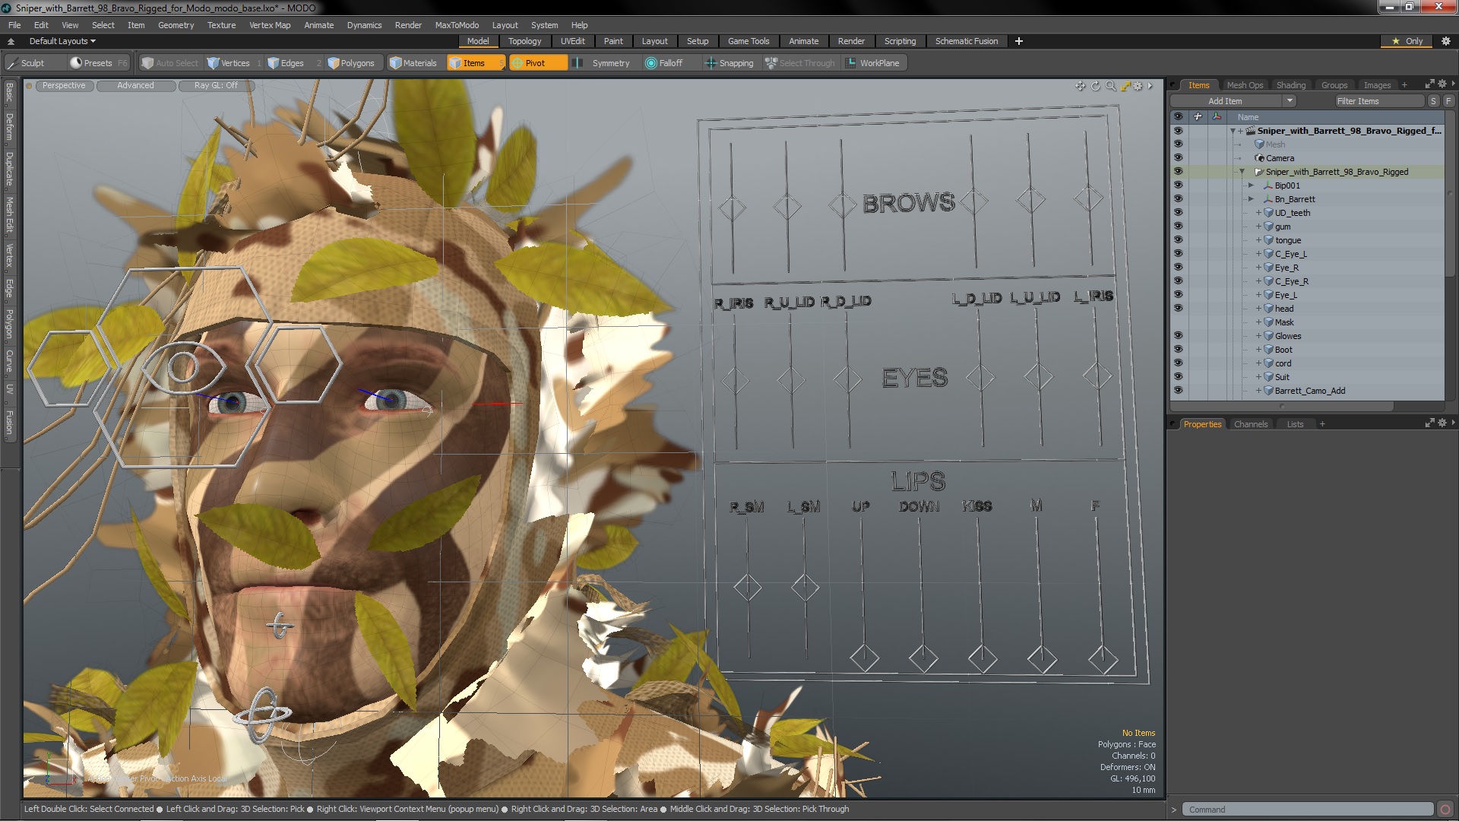Hide the tongue mesh
The image size is (1459, 821).
click(x=1178, y=240)
